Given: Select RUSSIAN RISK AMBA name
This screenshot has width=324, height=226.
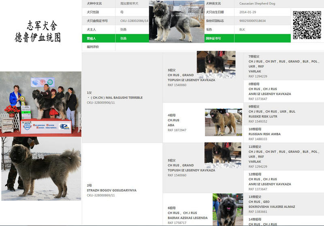Looking at the screenshot, I should coord(264,134).
